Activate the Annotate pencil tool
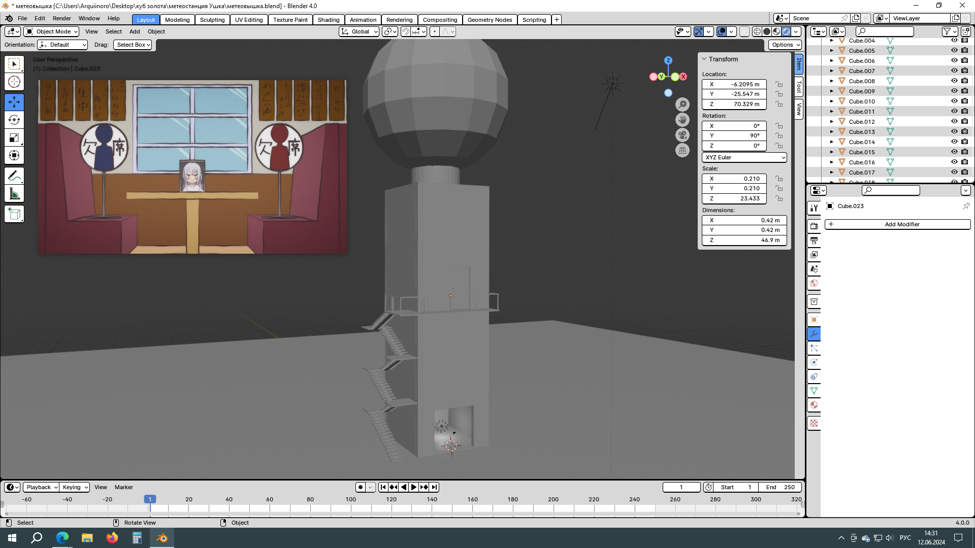975x548 pixels. pos(14,176)
